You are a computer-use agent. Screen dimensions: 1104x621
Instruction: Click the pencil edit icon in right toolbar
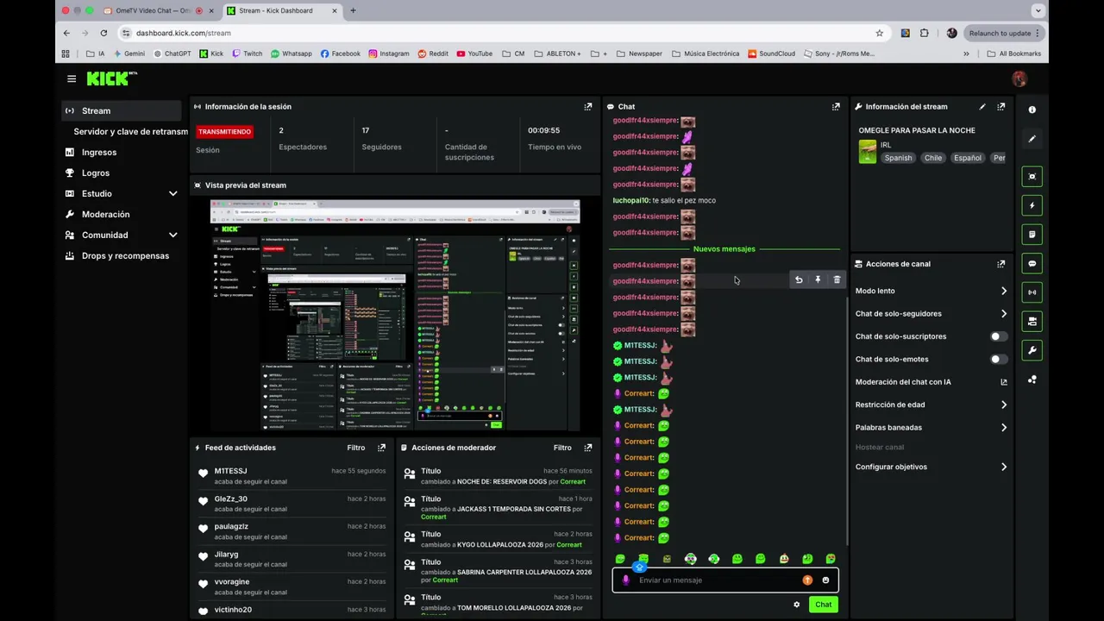tap(1032, 139)
